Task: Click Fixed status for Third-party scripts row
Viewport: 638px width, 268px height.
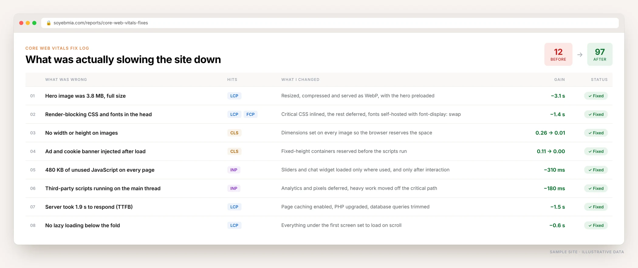Action: click(596, 188)
